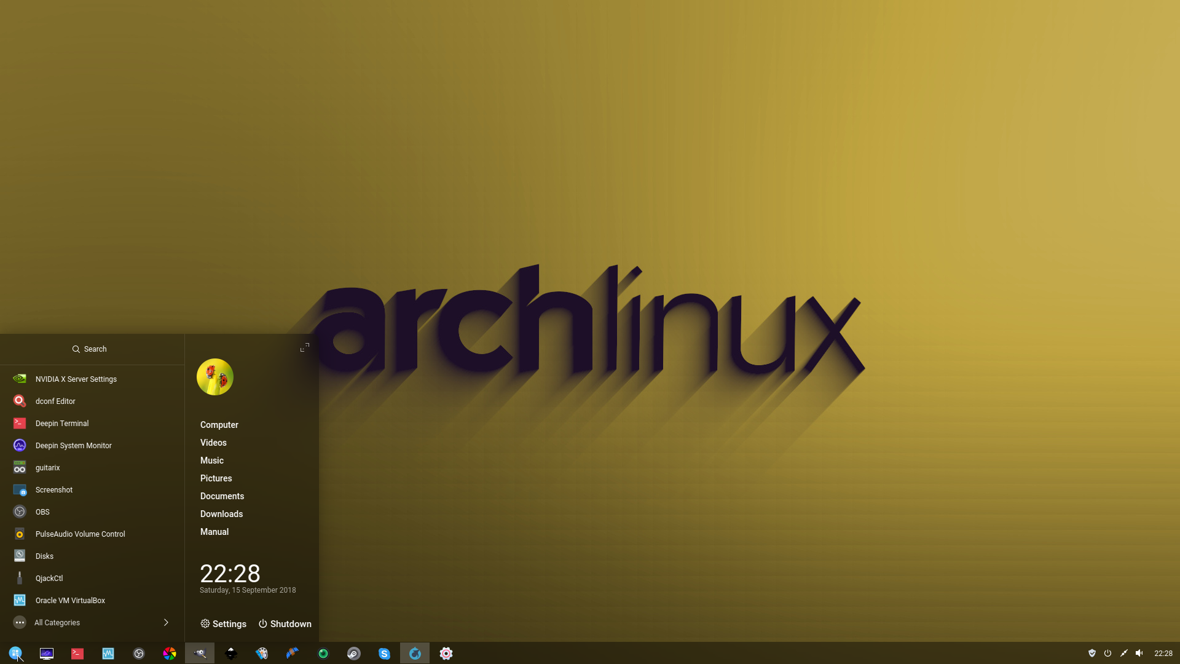Open Deepin Terminal in launcher list
The image size is (1180, 664).
tap(92, 423)
